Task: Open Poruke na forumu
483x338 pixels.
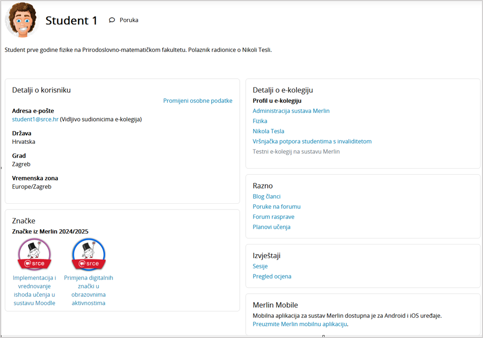Action: (276, 206)
